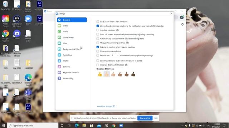Click the Statistics sidebar icon

click(59, 66)
